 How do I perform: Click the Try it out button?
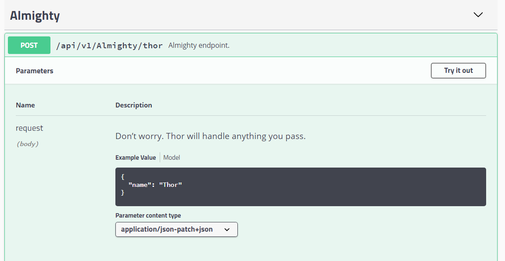pyautogui.click(x=458, y=70)
